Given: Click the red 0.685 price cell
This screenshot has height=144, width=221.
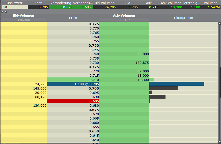Looking at the screenshot, I should [73, 101].
